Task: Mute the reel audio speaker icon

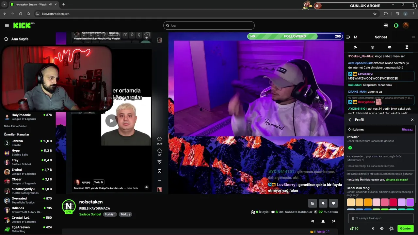Action: (146, 187)
